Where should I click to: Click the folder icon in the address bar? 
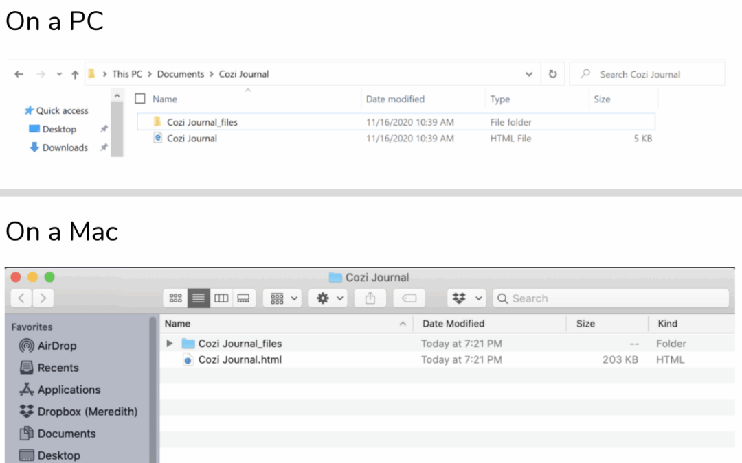pos(92,73)
